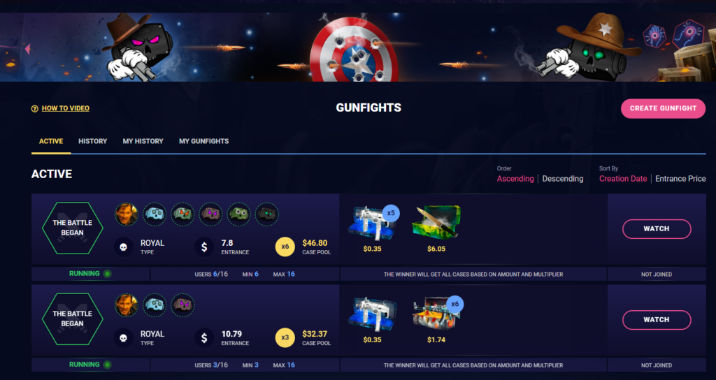Screen dimensions: 716x380
Task: Click the blue x5 case count badge
Action: pyautogui.click(x=391, y=213)
